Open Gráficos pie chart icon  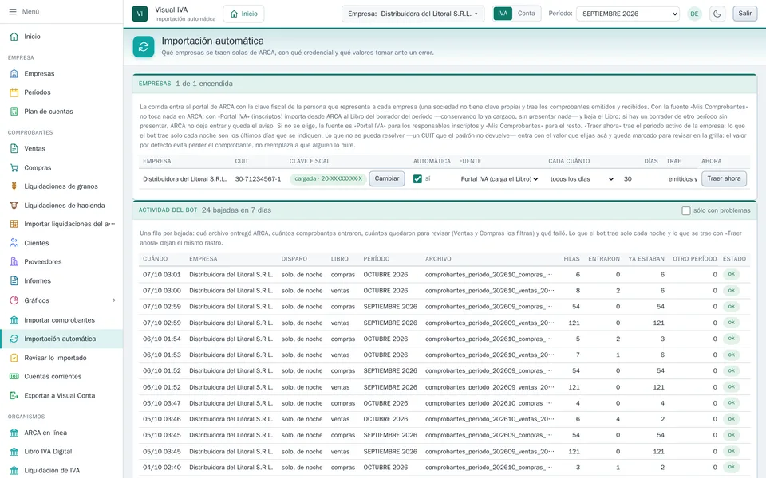tap(14, 300)
